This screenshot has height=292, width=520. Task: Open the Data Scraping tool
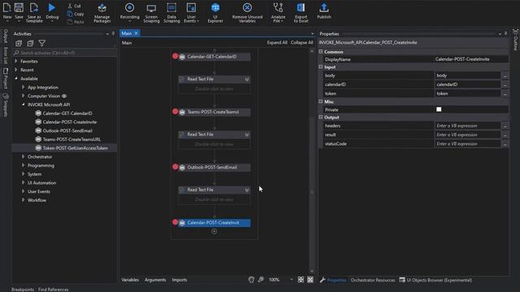[171, 13]
